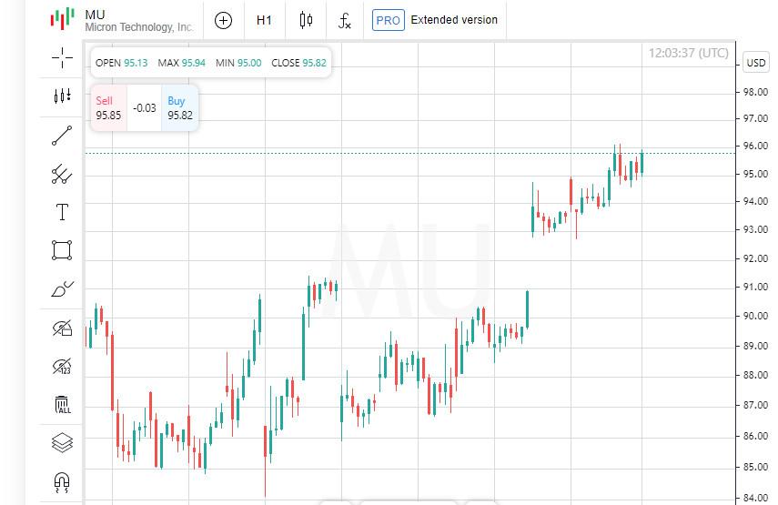Click the Sell 95.85 button
The image size is (778, 505).
tap(108, 108)
